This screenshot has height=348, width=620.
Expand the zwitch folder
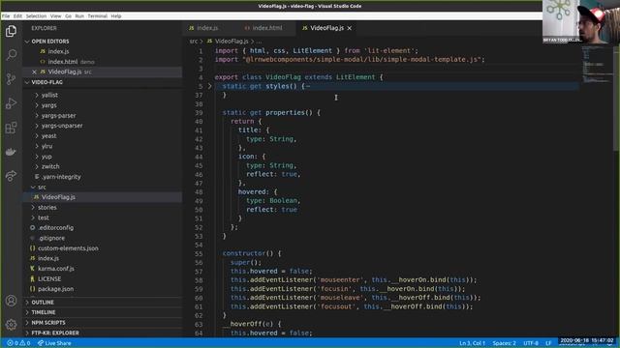50,166
